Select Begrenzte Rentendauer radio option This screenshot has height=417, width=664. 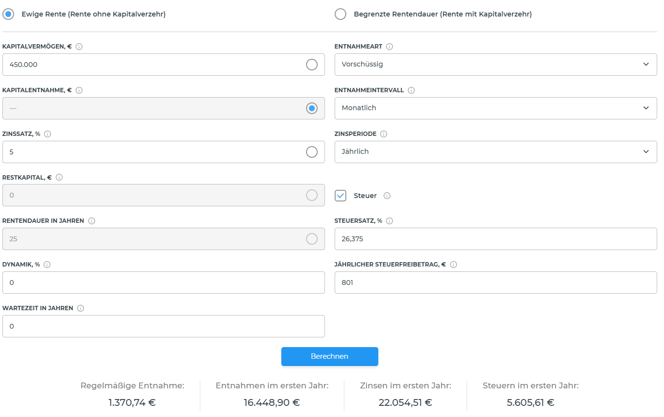pos(340,14)
